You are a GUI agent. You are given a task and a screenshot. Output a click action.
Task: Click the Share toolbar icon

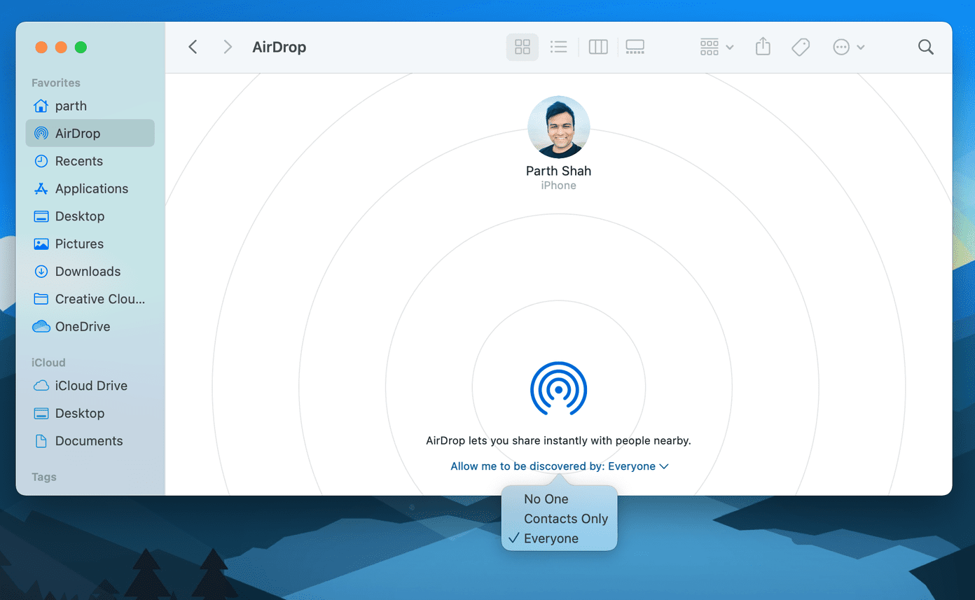[x=763, y=47]
